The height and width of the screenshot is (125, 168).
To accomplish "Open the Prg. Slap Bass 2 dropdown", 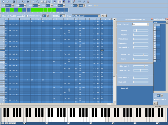I will coord(99,16).
